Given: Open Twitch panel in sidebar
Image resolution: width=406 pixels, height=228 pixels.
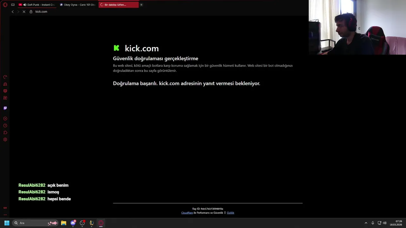Looking at the screenshot, I should click(x=5, y=108).
